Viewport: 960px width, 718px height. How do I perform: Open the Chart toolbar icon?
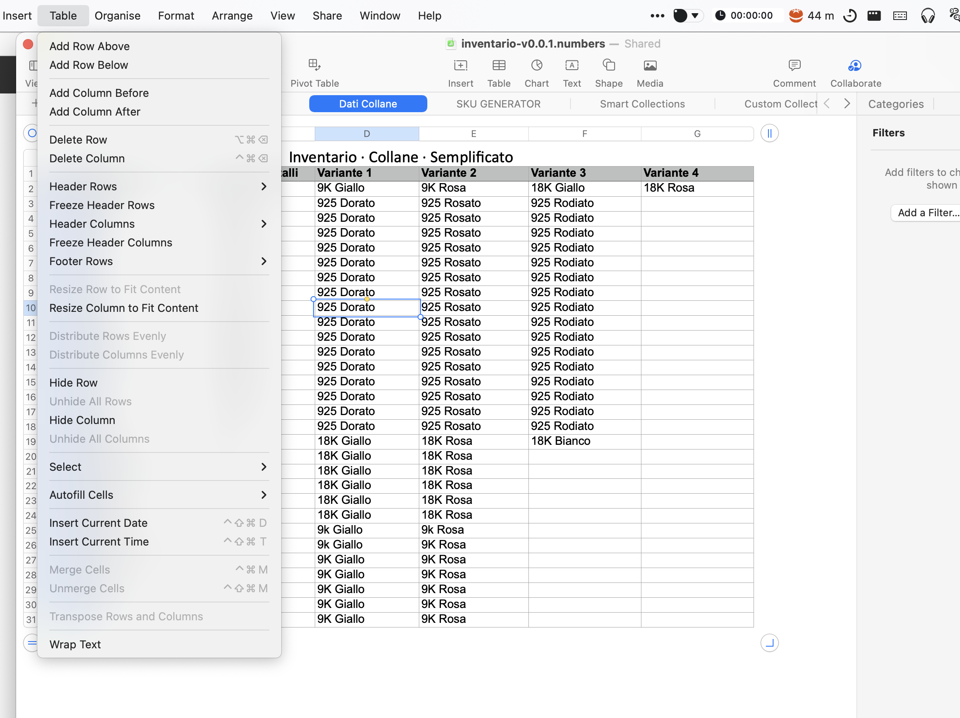536,65
